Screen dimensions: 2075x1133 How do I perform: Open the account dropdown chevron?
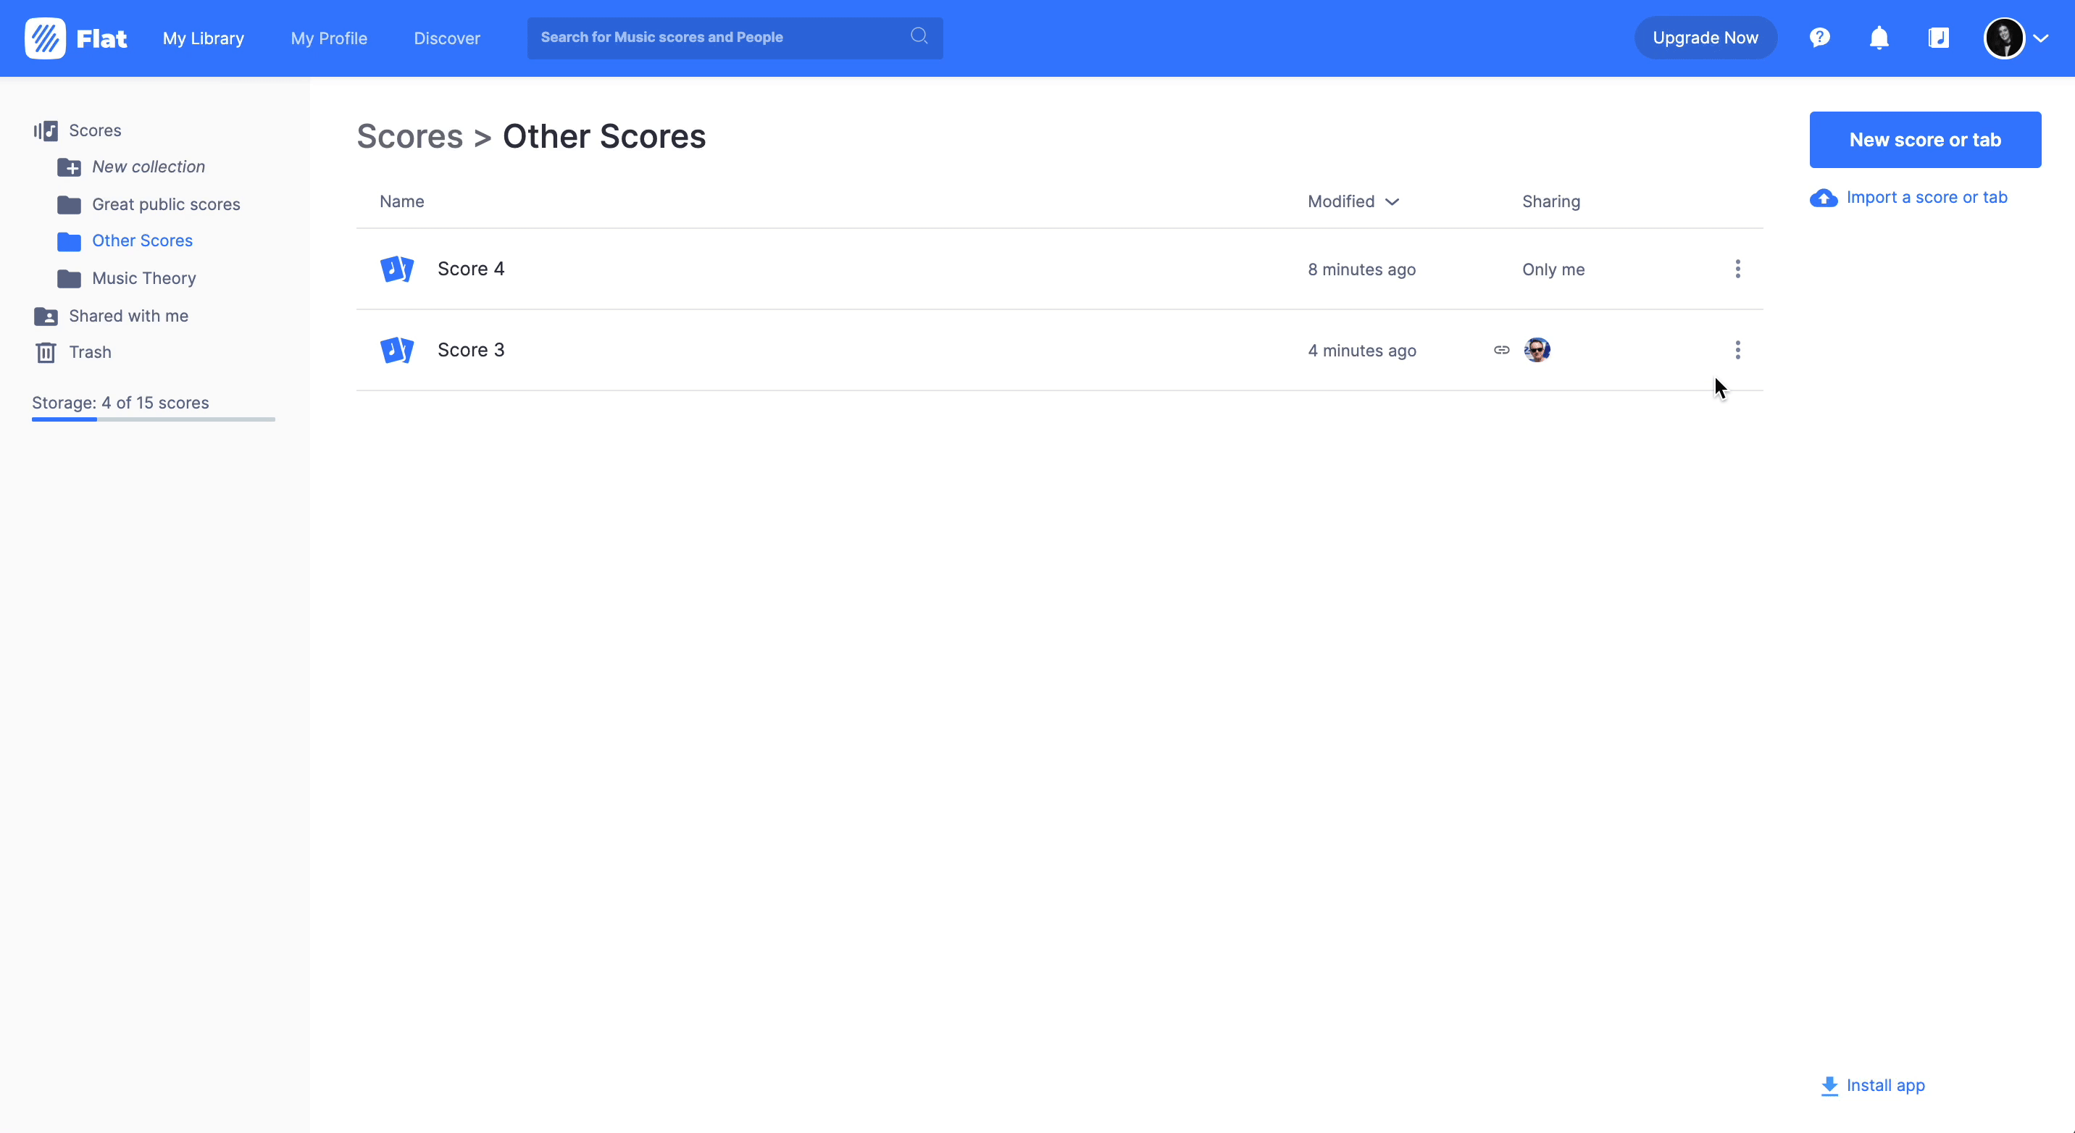2044,38
